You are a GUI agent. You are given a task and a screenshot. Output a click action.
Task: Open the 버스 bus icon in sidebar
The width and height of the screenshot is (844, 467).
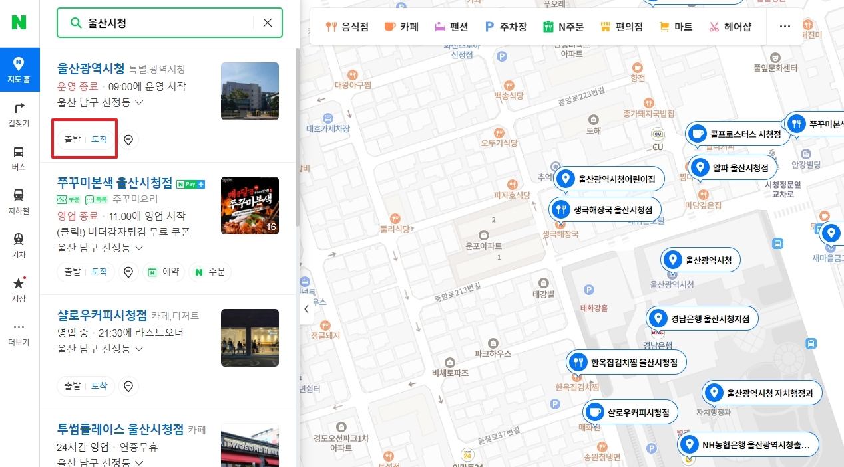(19, 159)
